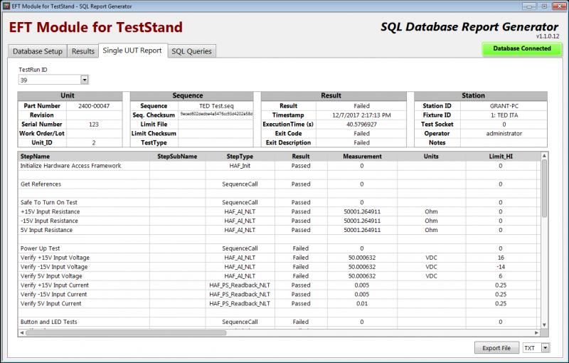Click Part Number value 2400-00047
The image size is (569, 363).
coord(94,106)
